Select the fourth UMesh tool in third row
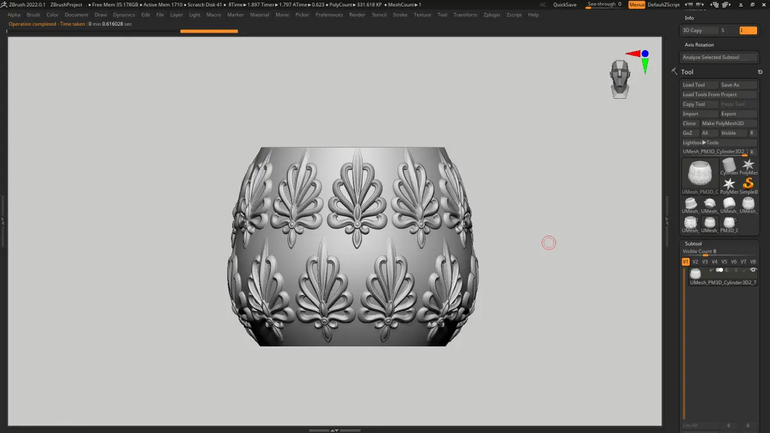Screen dimensions: 770x433 (x=748, y=205)
